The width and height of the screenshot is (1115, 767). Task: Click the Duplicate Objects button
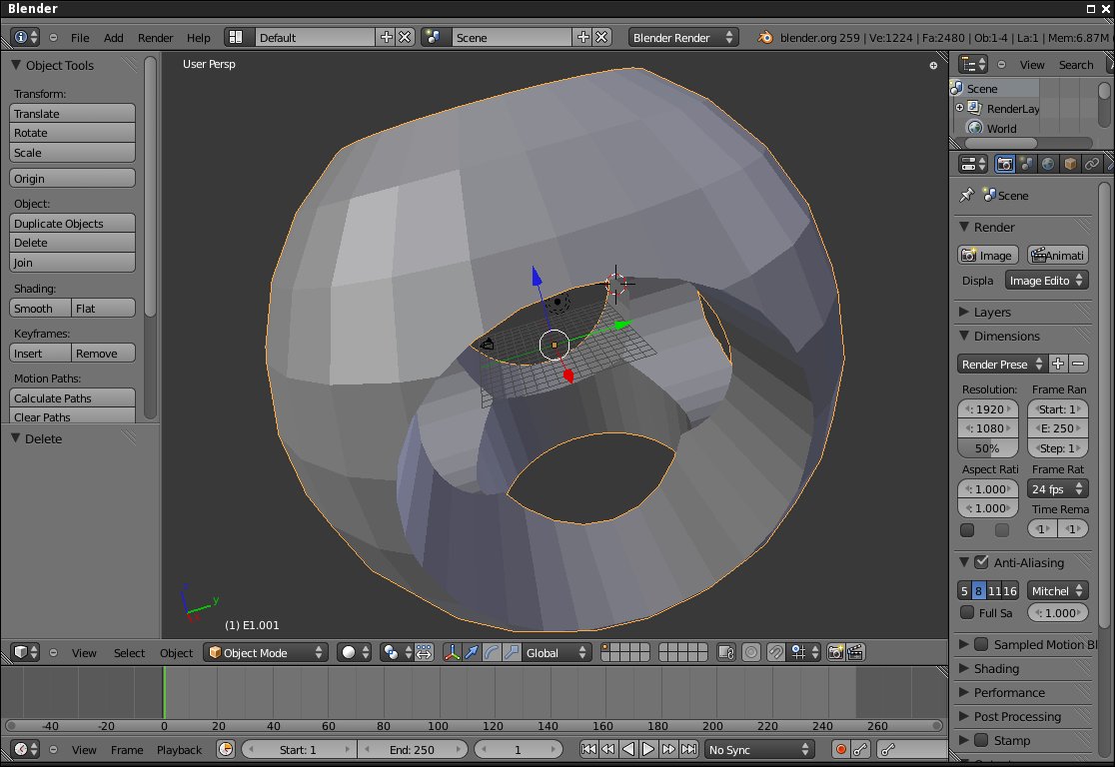(72, 224)
